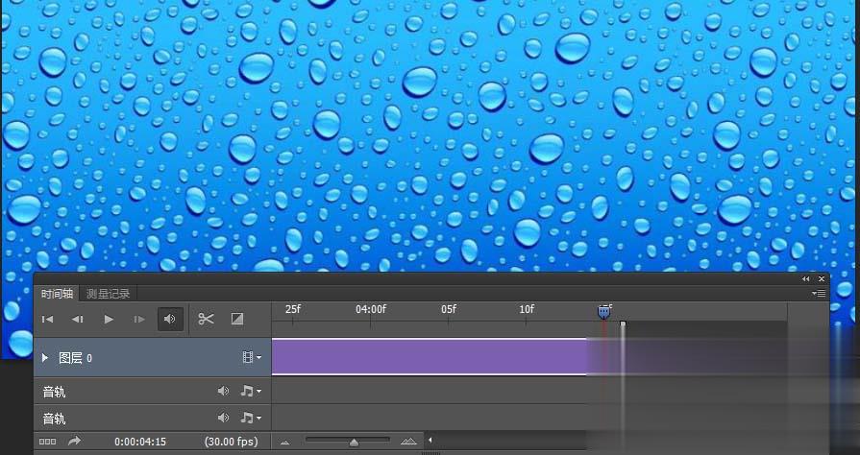Switch to the 时间轴 tab
This screenshot has height=455, width=860.
click(57, 294)
